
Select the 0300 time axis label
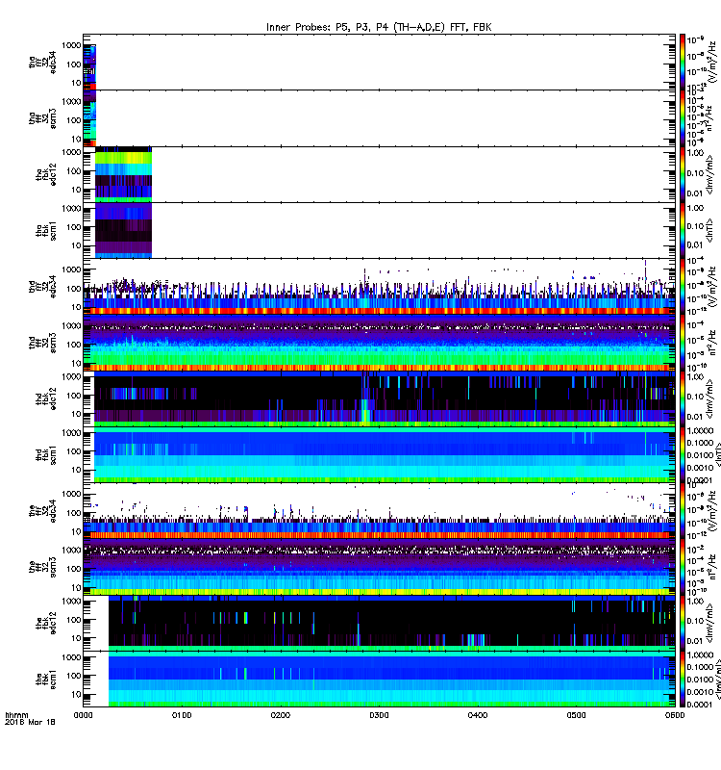(379, 715)
